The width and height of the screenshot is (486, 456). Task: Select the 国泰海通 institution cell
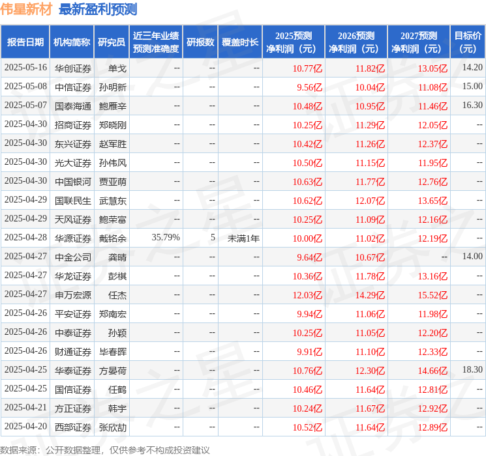73,106
